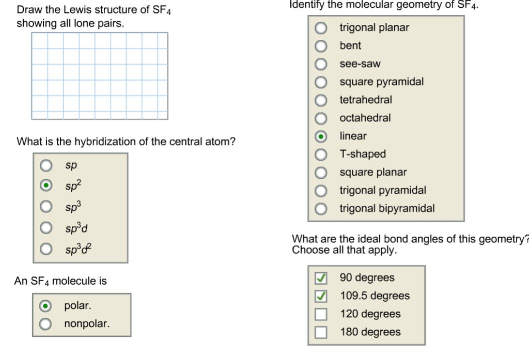Pick T-shaped geometry
Viewport: 529px width, 355px height.
[x=321, y=154]
